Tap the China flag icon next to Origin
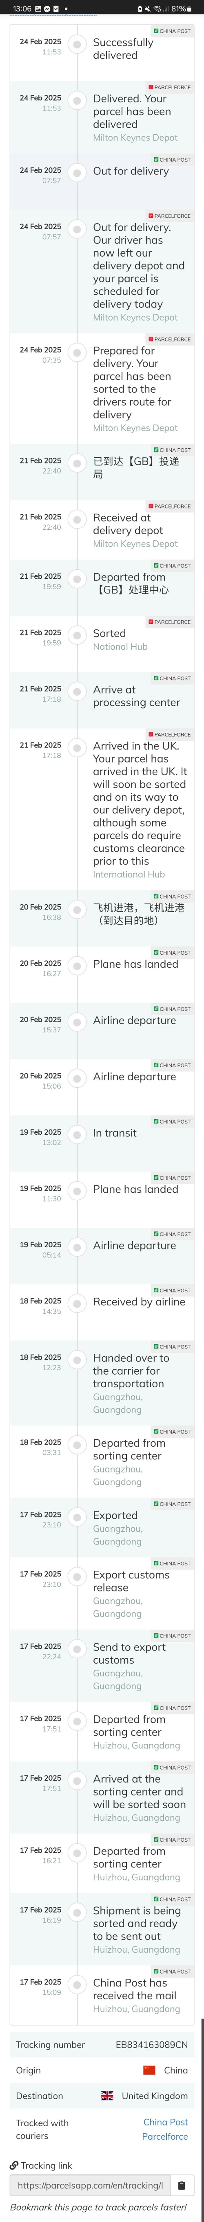204x2222 pixels. click(x=149, y=2069)
